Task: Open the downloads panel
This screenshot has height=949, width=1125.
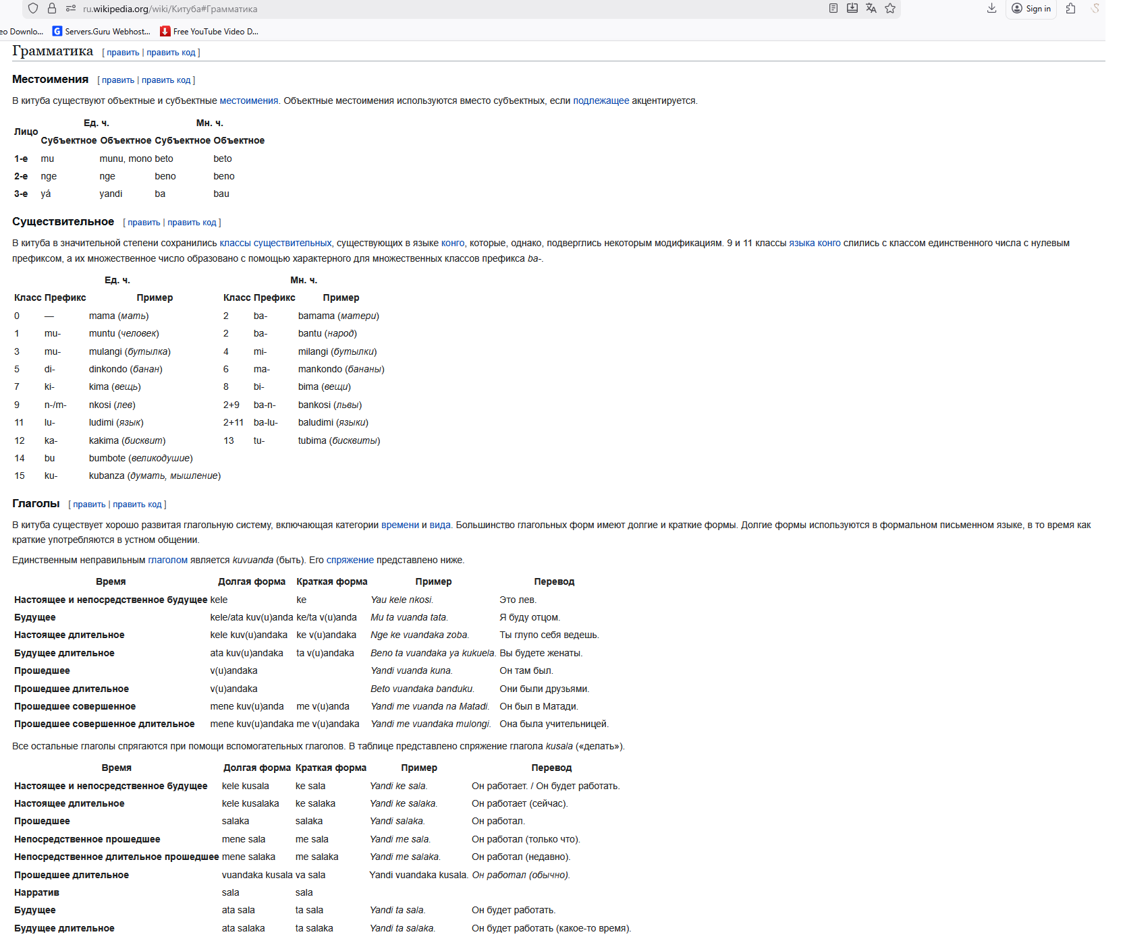Action: click(x=991, y=8)
